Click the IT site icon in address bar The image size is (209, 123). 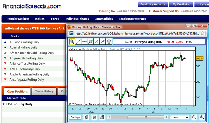point(72,33)
